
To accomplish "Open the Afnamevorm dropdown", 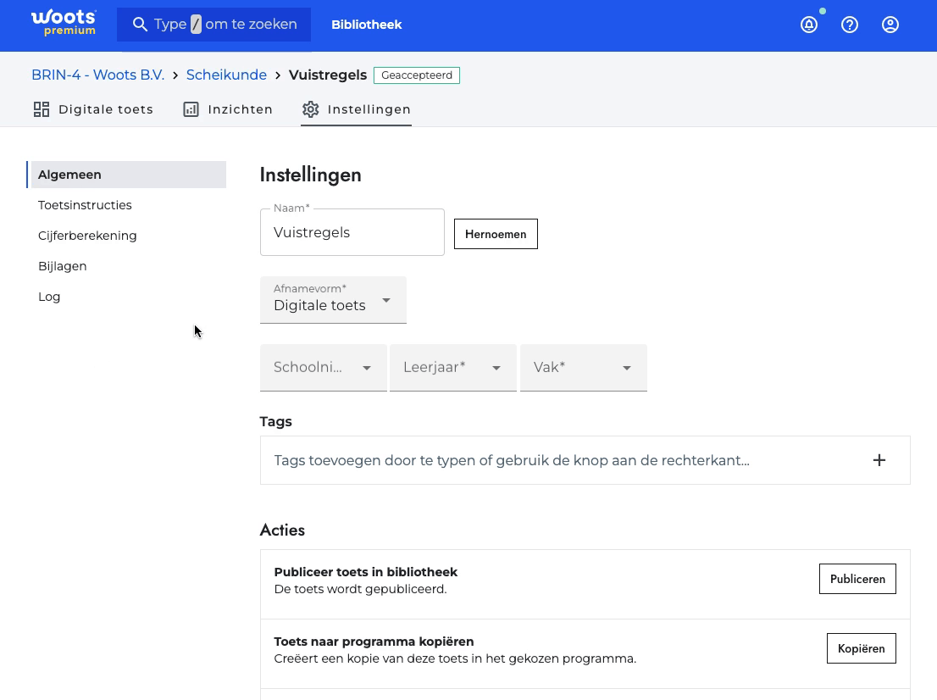I will tap(333, 299).
